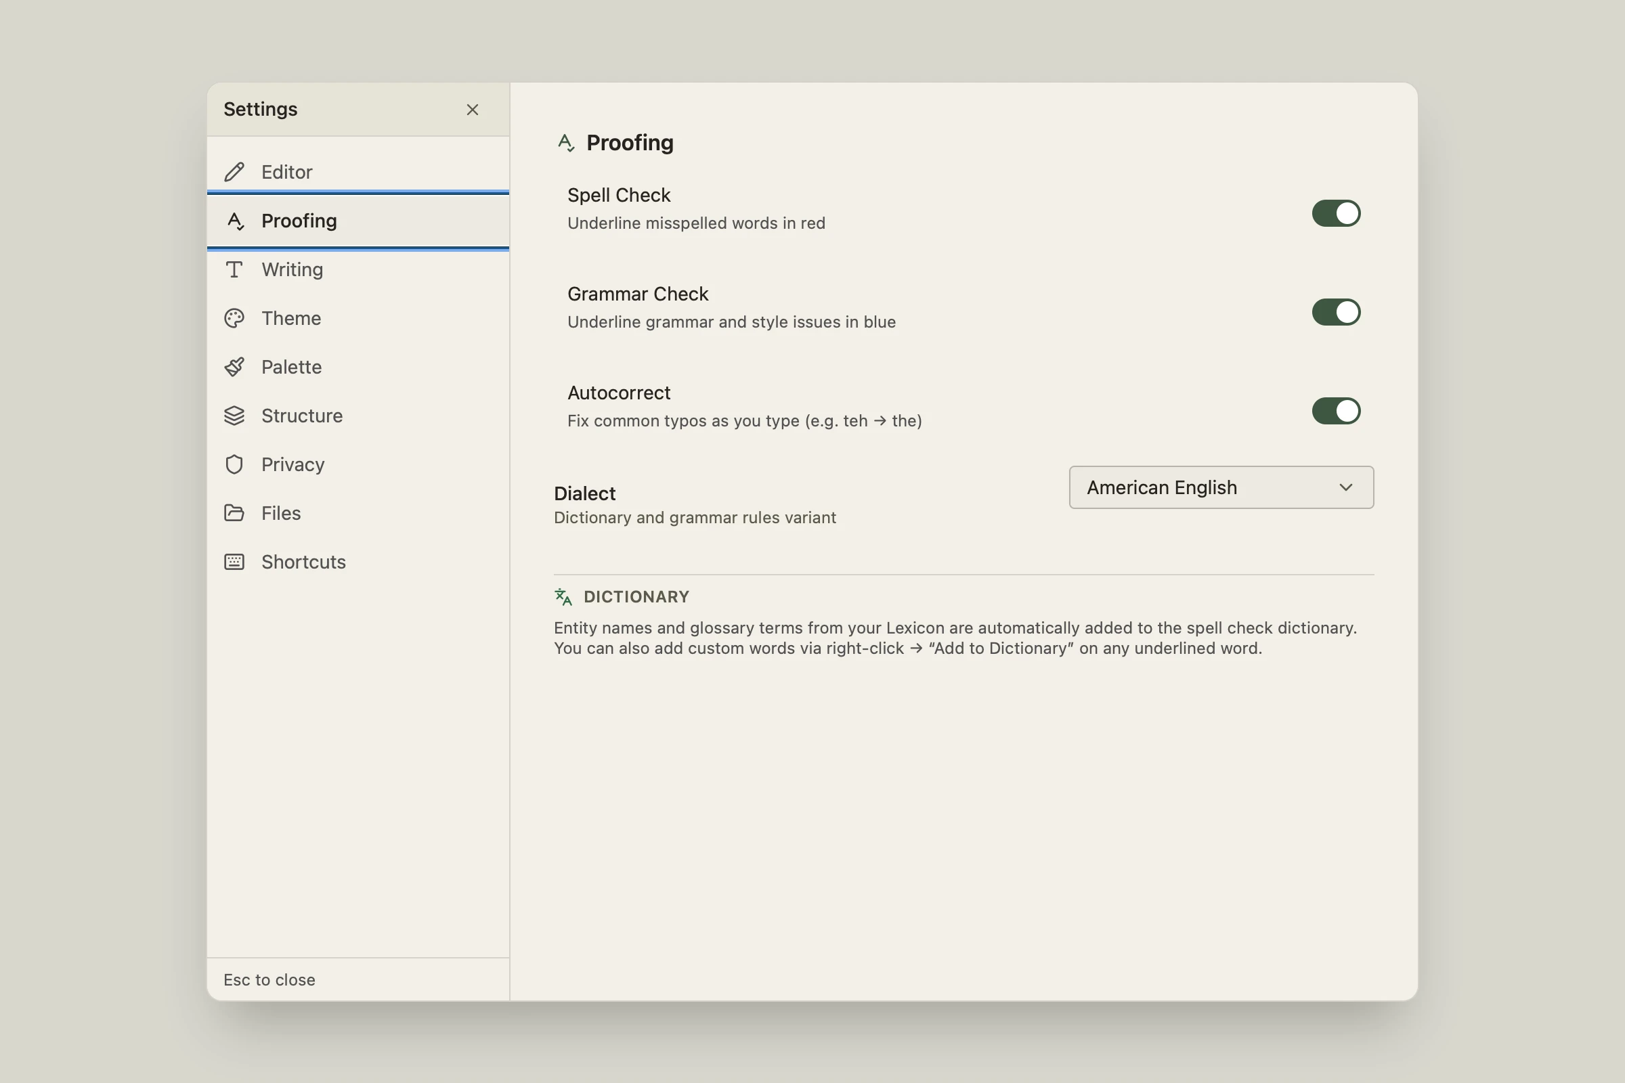The height and width of the screenshot is (1083, 1625).
Task: Toggle the Autocorrect switch
Action: coord(1336,411)
